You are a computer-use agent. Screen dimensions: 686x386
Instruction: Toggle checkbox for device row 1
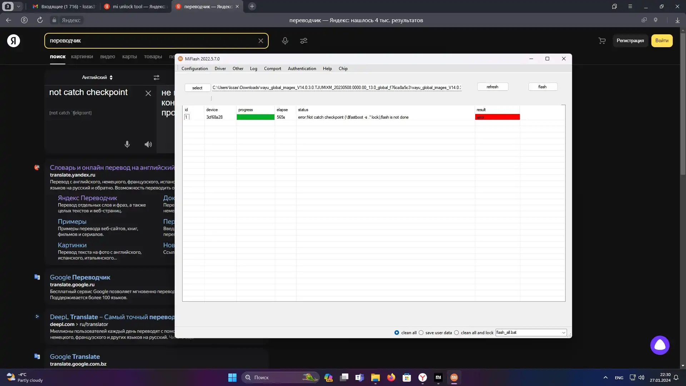187,117
